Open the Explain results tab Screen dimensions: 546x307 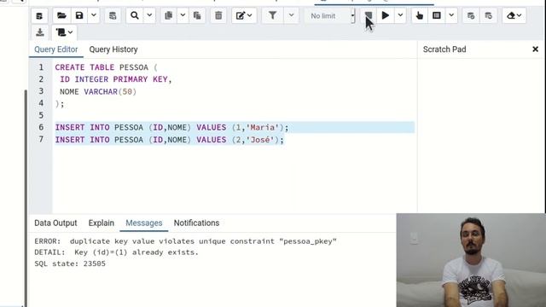(x=102, y=223)
